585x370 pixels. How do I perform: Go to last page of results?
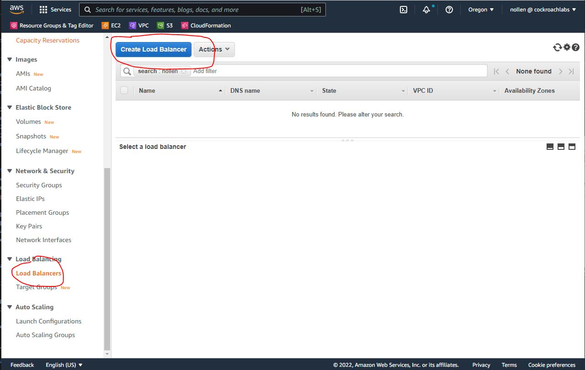[x=571, y=71]
